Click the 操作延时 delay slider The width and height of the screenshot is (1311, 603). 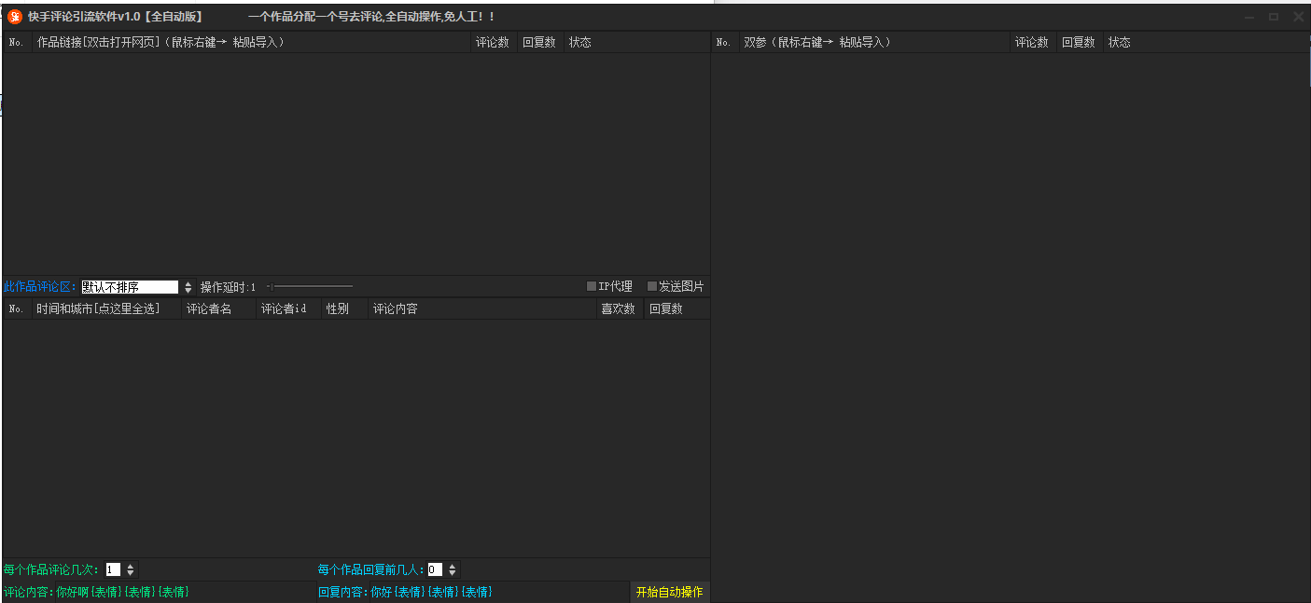point(309,287)
